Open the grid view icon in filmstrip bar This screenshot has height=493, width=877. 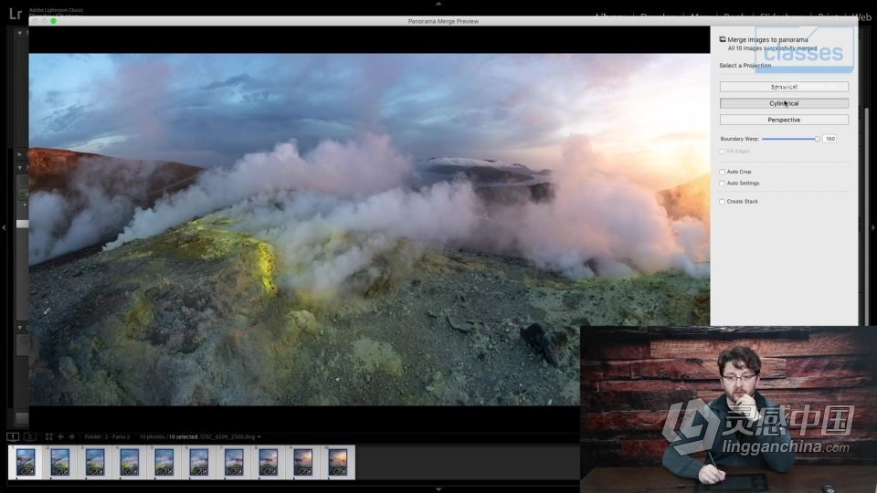[48, 437]
